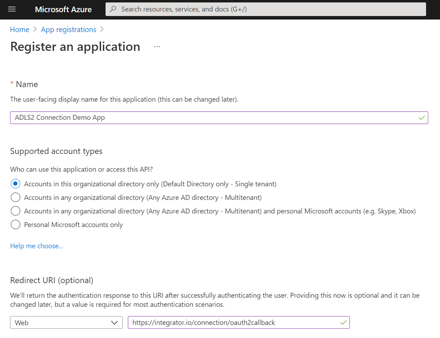Open the Azure portal hamburger menu
Image resolution: width=440 pixels, height=338 pixels.
click(12, 9)
